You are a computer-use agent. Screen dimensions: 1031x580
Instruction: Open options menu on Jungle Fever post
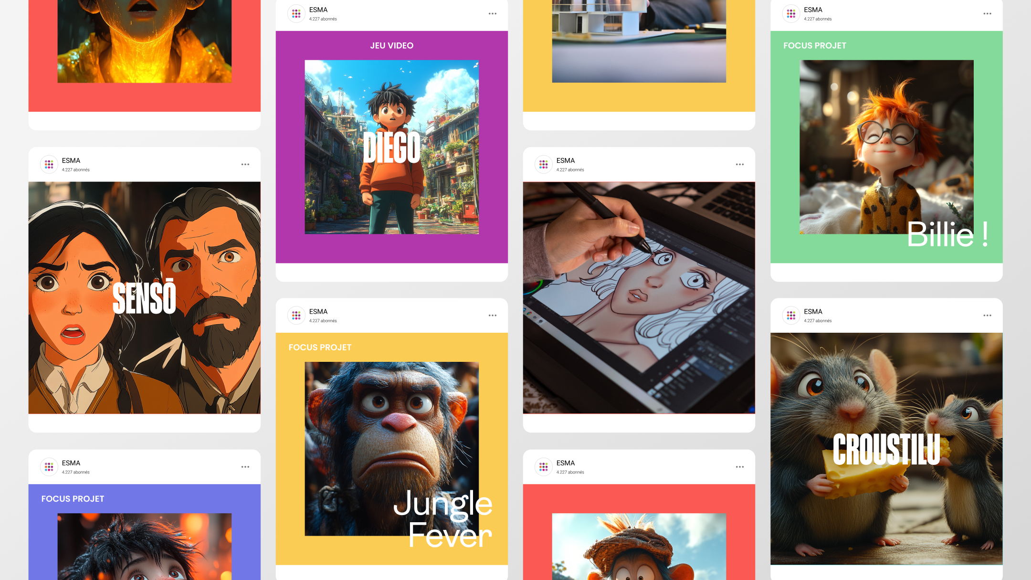click(x=492, y=316)
